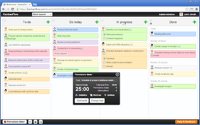
Task: Add a new task to To-do column
Action: coord(48,22)
